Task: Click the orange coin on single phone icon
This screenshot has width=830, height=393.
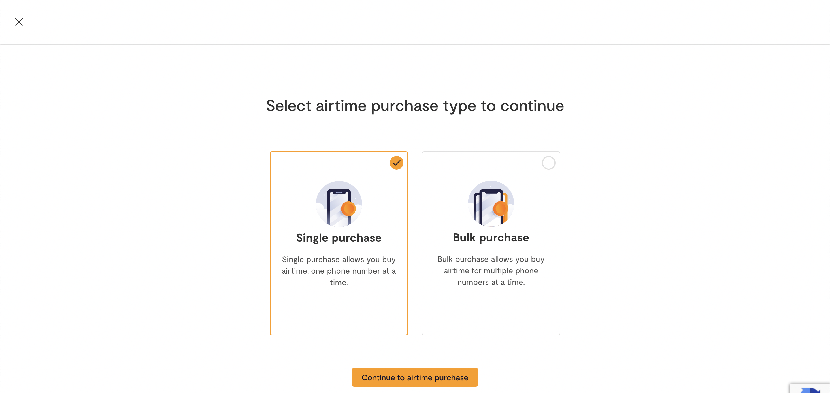Action: [x=348, y=209]
